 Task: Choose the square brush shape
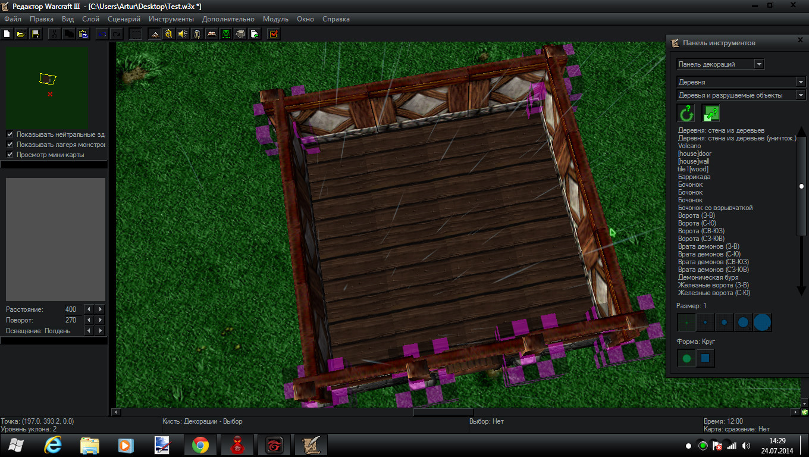click(x=705, y=358)
